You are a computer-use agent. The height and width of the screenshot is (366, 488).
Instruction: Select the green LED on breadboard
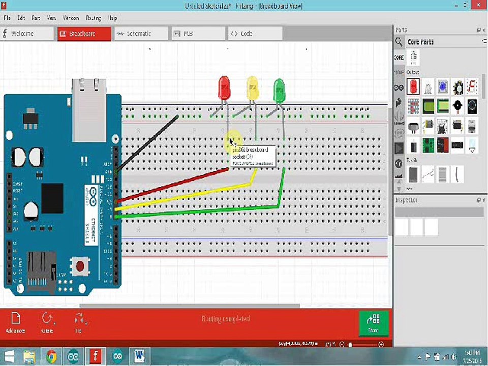279,90
